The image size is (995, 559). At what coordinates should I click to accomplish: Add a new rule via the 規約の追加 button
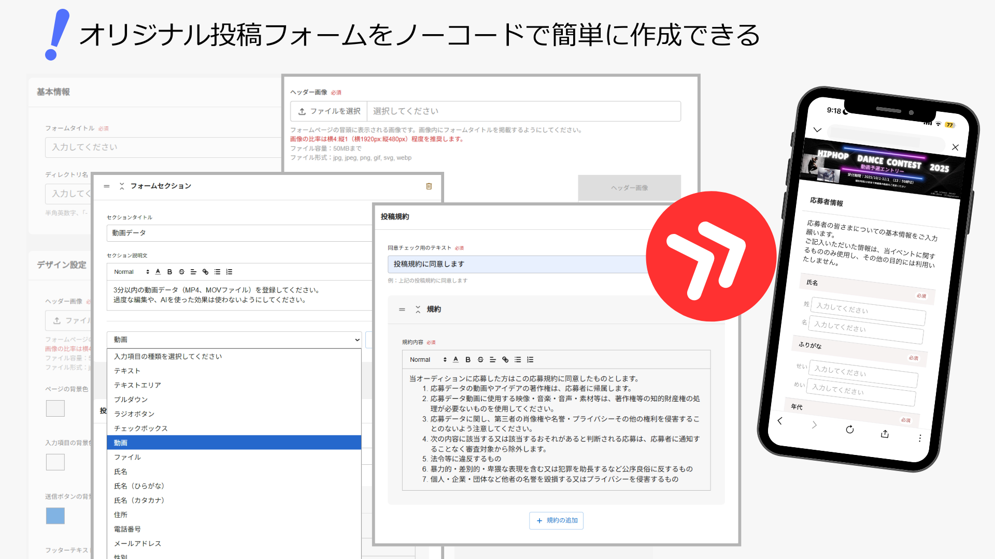pos(556,521)
